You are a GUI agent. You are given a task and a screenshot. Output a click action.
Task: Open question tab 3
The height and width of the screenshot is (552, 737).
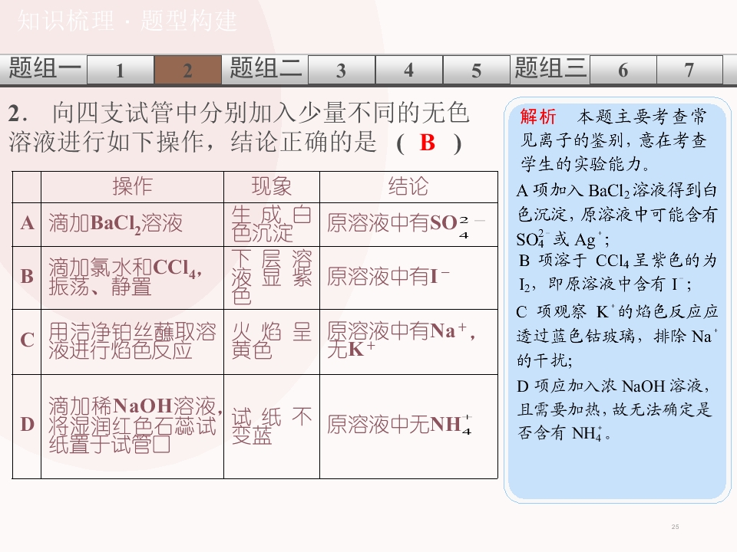point(341,70)
